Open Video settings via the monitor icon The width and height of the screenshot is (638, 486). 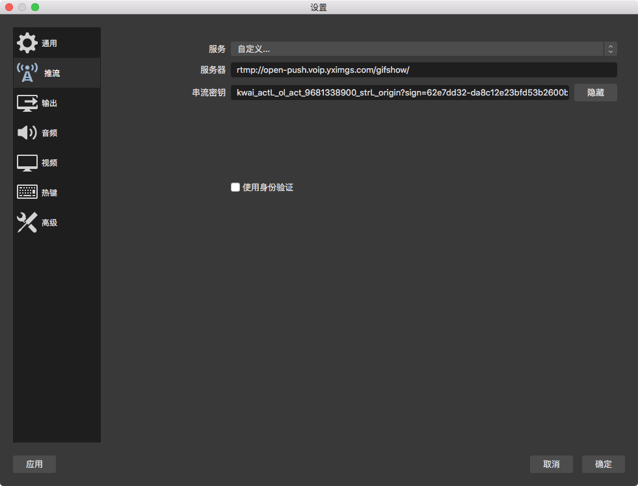coord(27,162)
